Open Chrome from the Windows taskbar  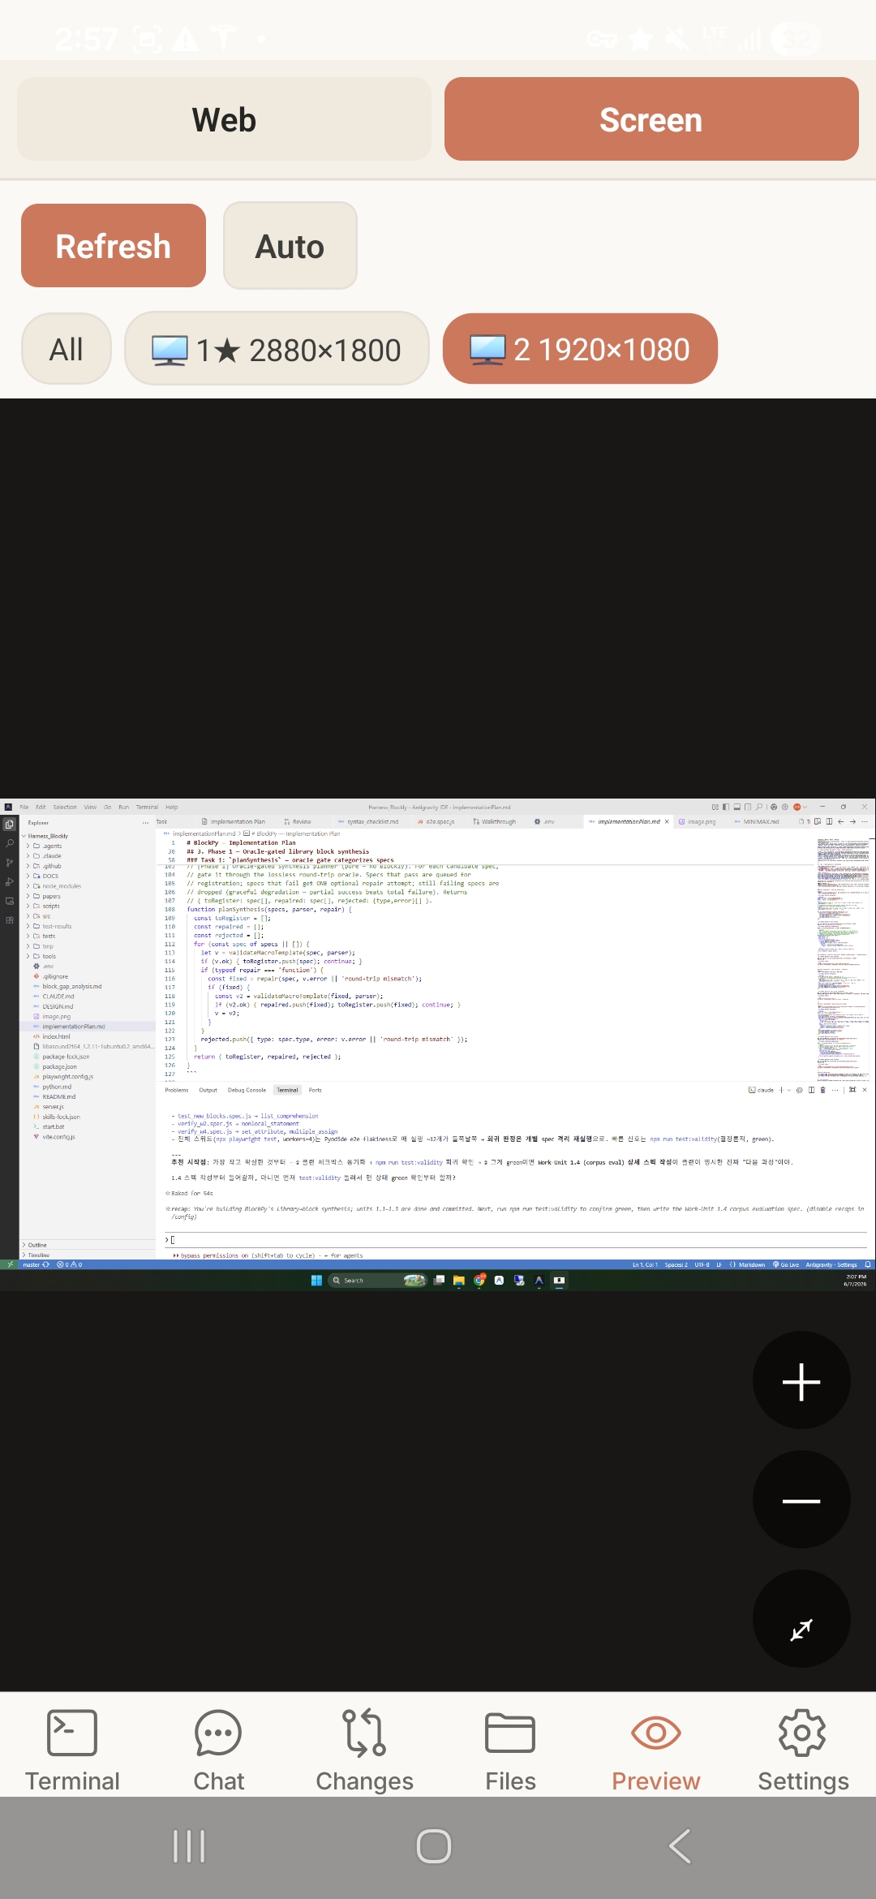point(479,1281)
